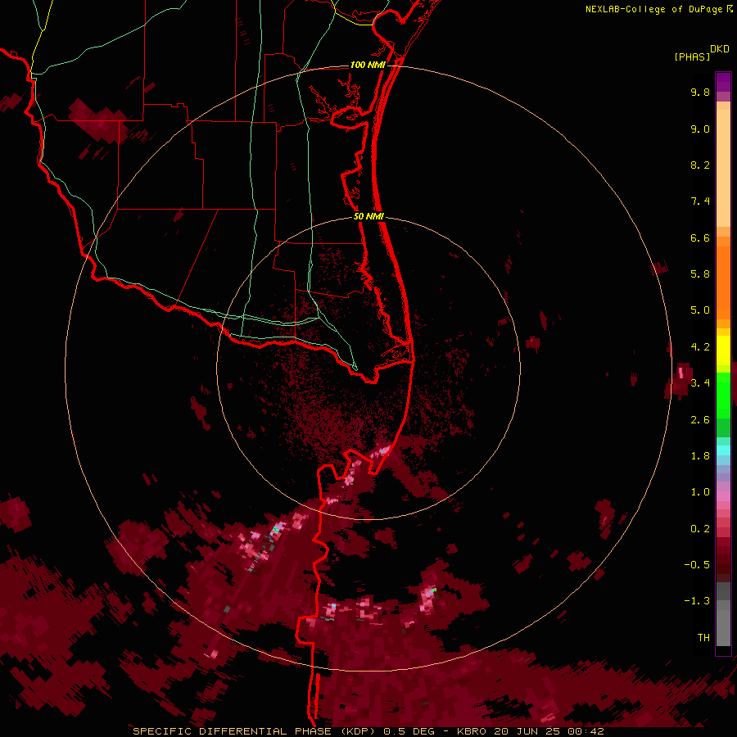Click the 1.8 scale value
The image size is (737, 737).
point(700,456)
